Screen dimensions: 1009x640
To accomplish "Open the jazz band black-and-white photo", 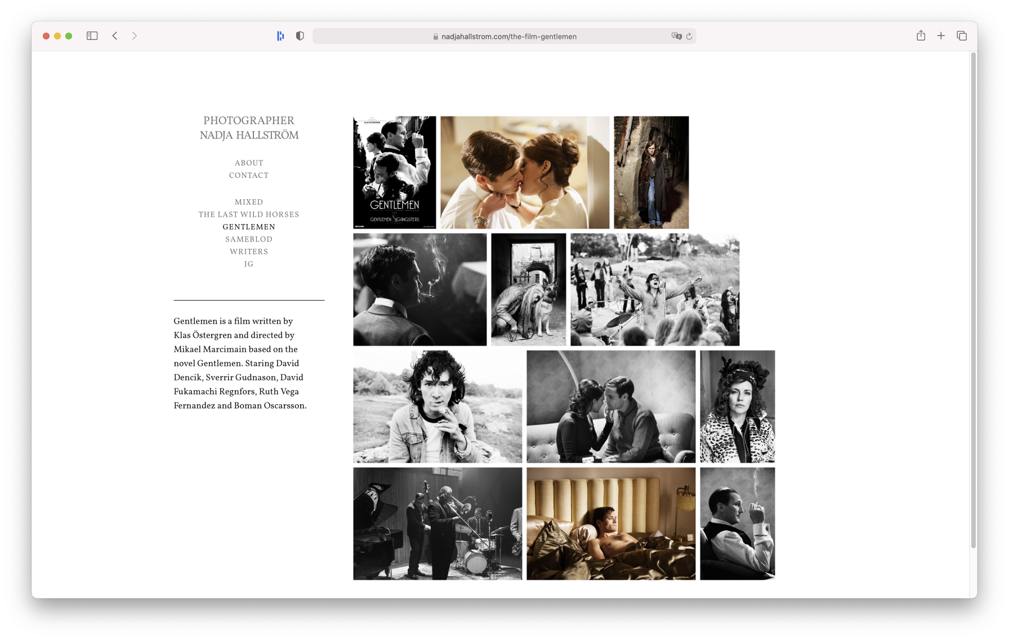I will pos(437,523).
